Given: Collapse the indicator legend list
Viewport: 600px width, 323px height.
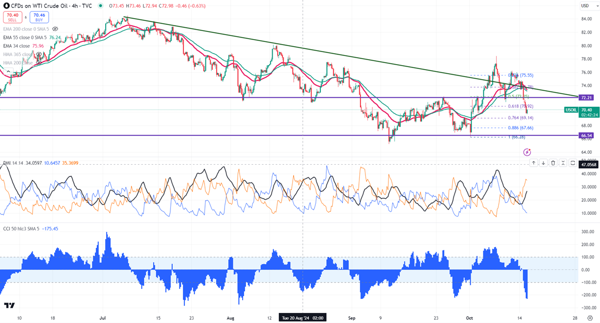Looking at the screenshot, I should [x=9, y=72].
